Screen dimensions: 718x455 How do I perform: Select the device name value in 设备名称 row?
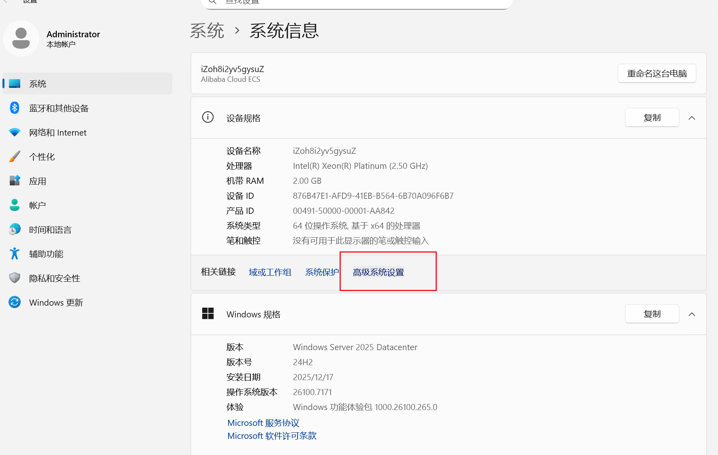point(325,151)
